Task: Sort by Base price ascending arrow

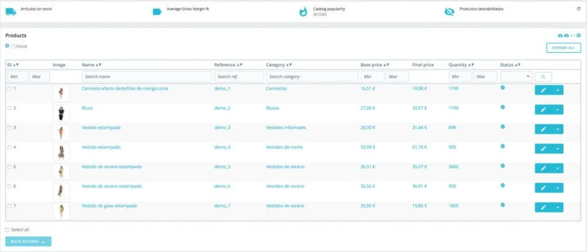Action: pos(385,65)
